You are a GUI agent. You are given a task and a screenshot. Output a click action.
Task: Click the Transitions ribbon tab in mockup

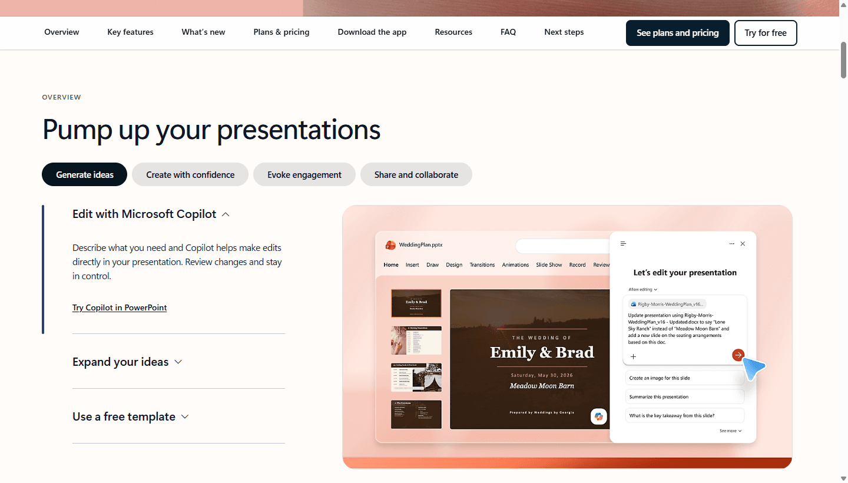pyautogui.click(x=482, y=265)
